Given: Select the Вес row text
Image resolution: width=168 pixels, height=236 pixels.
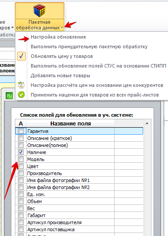Looking at the screenshot, I should 31,208.
